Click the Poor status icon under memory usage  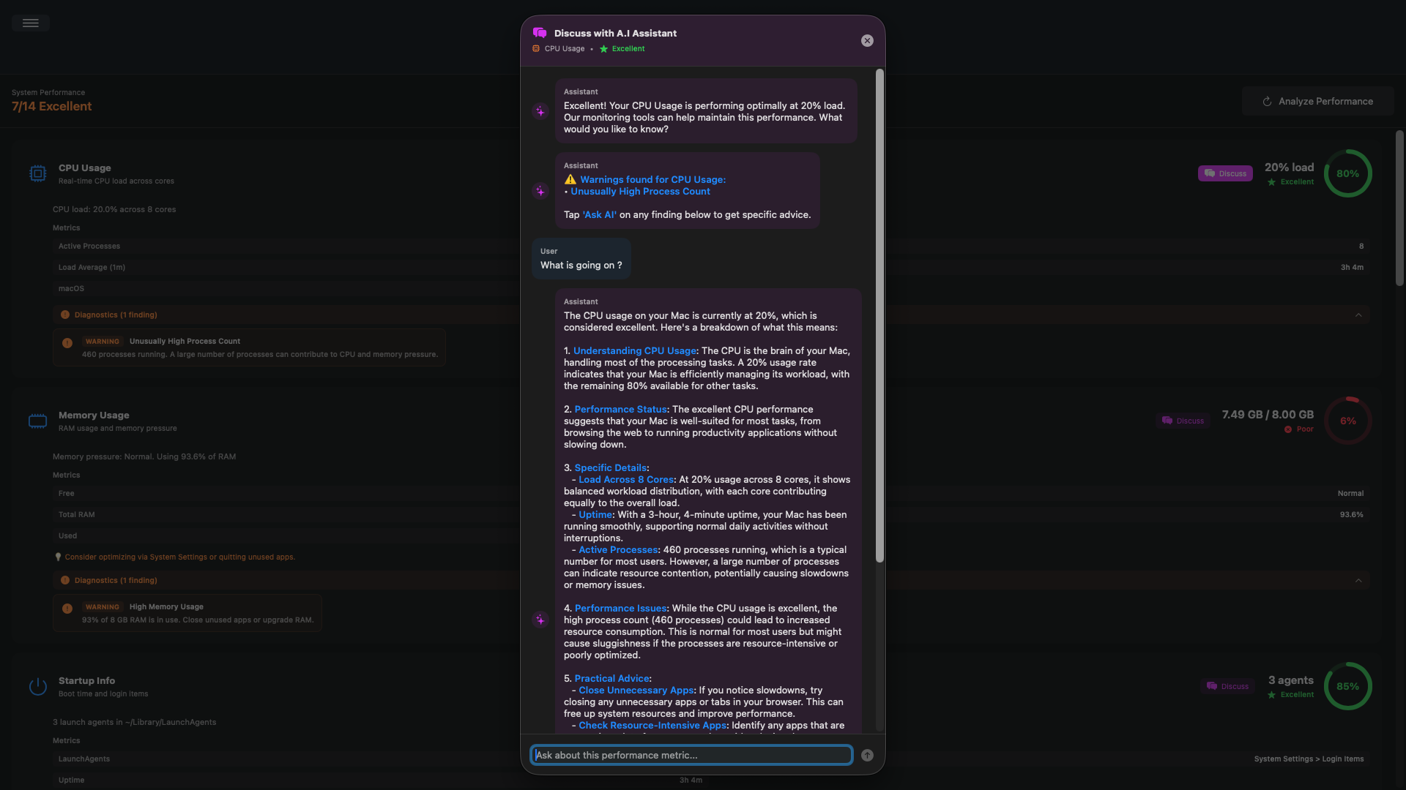[1289, 429]
